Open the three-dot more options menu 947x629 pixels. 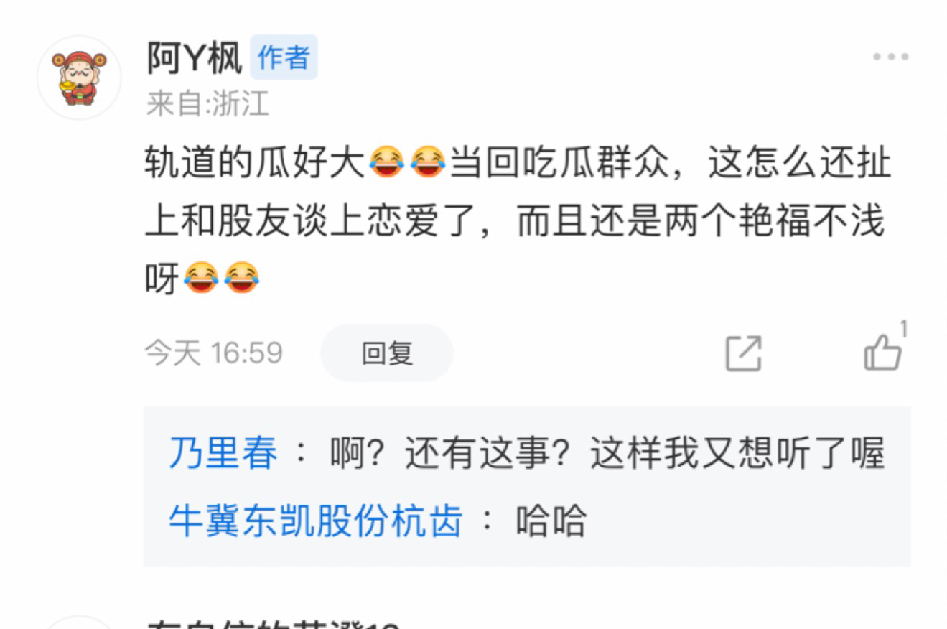(891, 57)
